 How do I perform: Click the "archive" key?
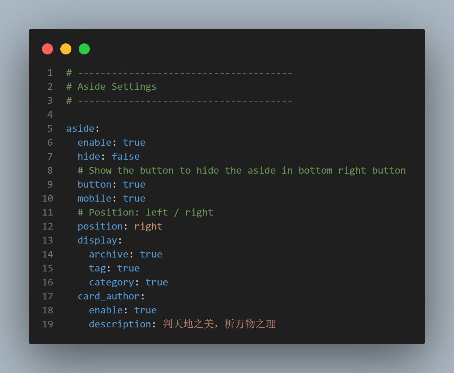point(109,254)
